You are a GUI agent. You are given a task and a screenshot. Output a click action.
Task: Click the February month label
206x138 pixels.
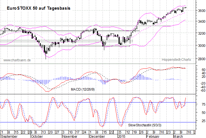[153, 136]
